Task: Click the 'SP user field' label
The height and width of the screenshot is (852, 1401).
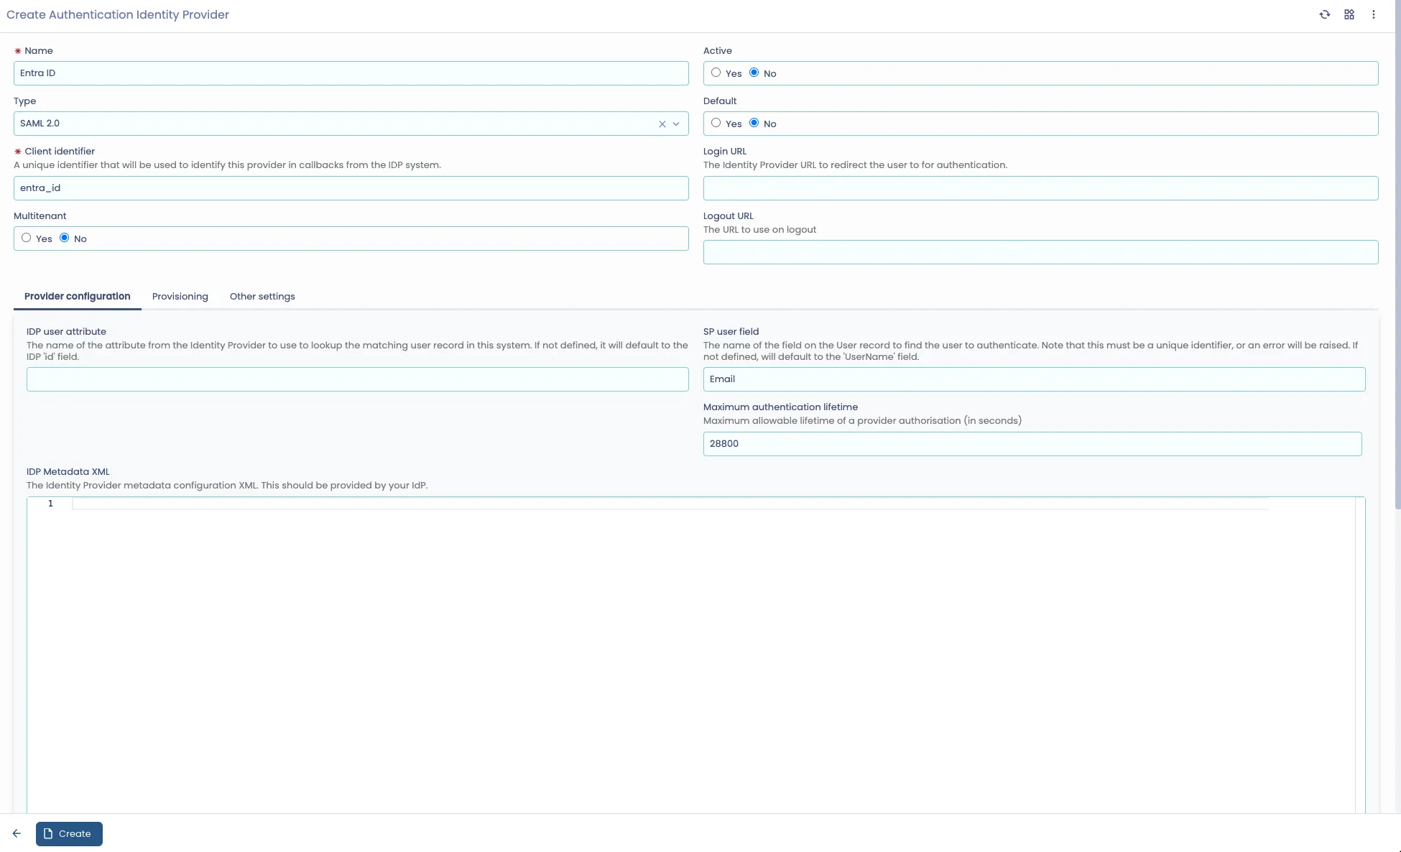Action: 731,332
